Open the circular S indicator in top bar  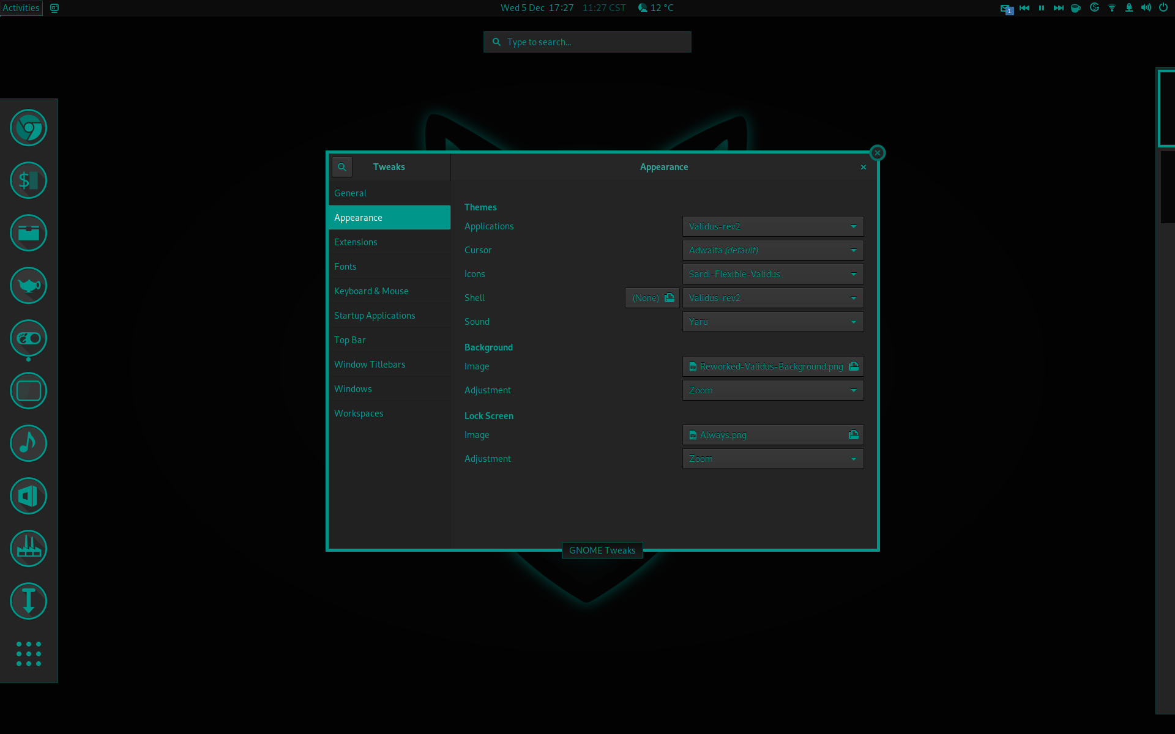pos(1095,8)
